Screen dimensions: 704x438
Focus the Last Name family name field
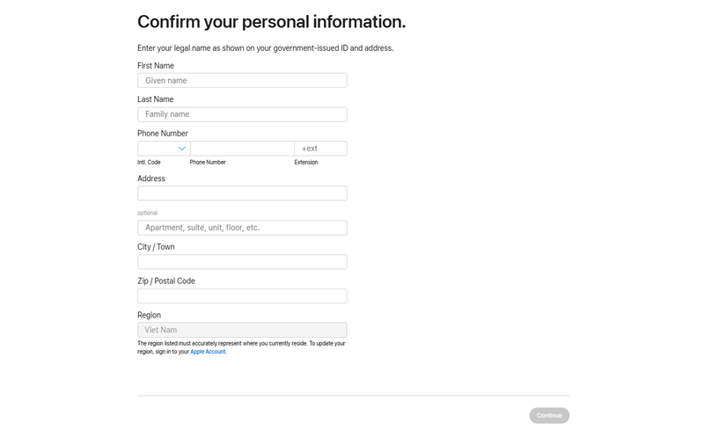(242, 114)
